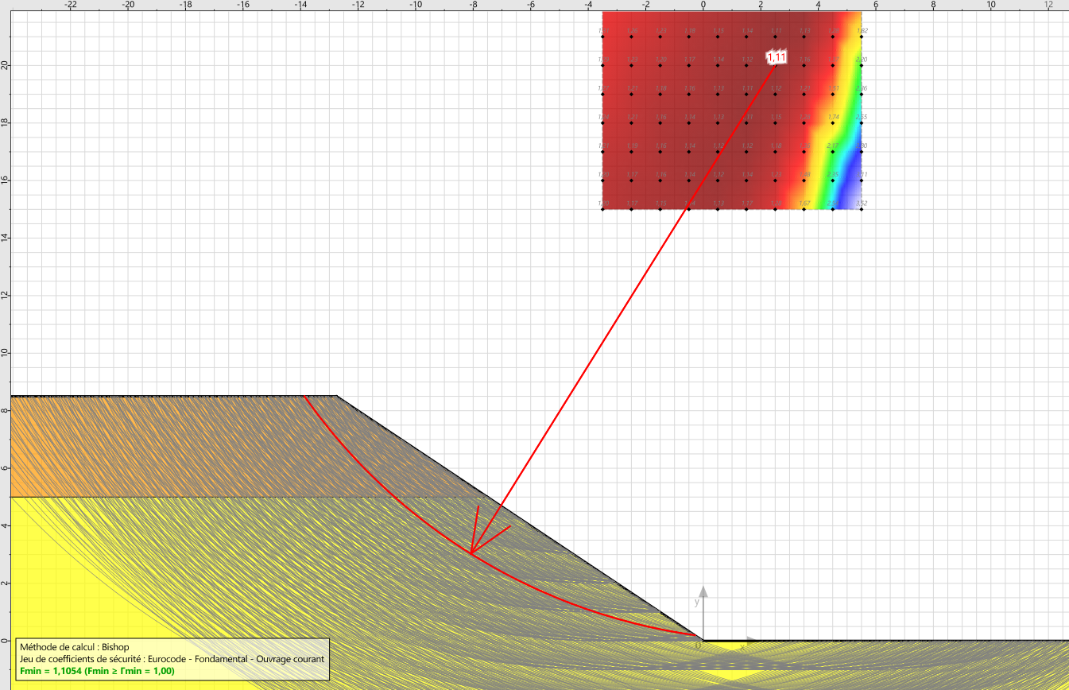The image size is (1069, 690).
Task: Select the grid value 1,37
Action: point(834,60)
